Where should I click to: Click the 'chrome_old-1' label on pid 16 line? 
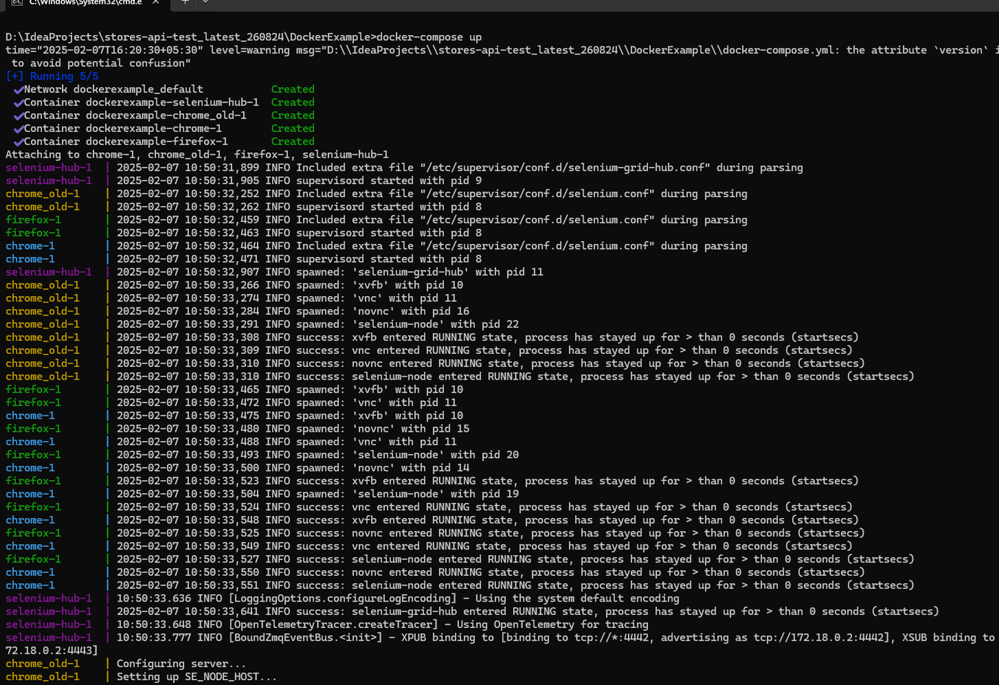point(43,311)
